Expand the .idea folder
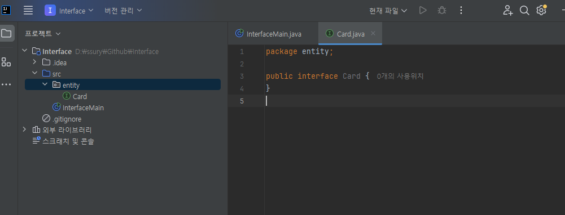The width and height of the screenshot is (565, 215). (x=34, y=62)
